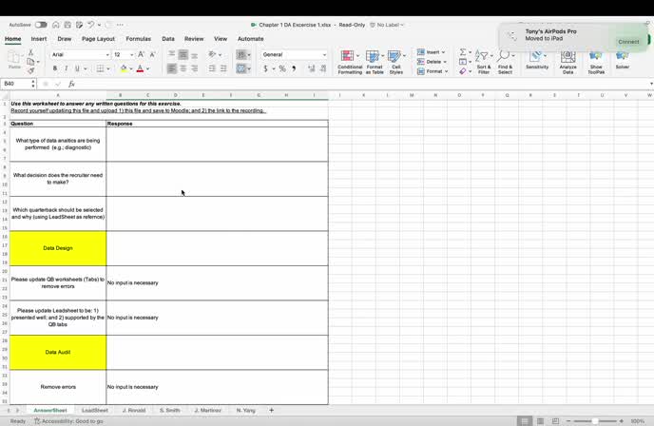Toggle the Wrap Text button
654x426 pixels.
coord(241,54)
